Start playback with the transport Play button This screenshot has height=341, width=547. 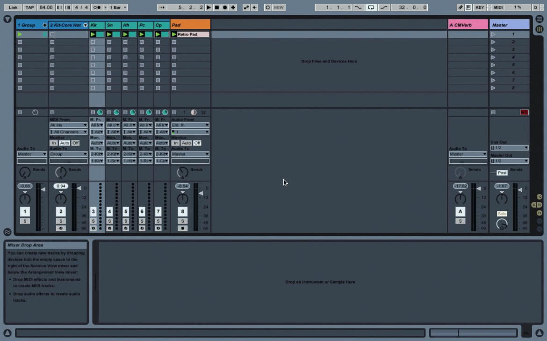click(209, 7)
